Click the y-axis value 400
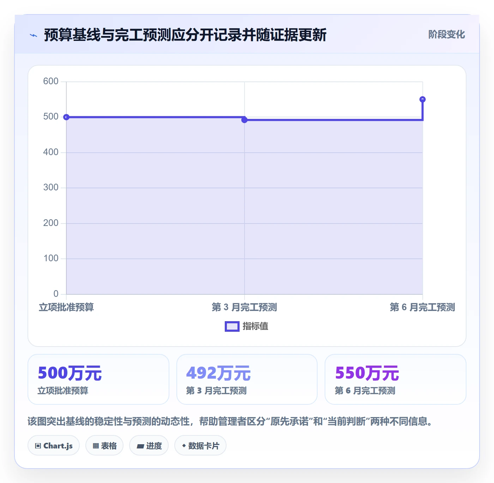Screen dimensions: 494x483 [x=51, y=152]
